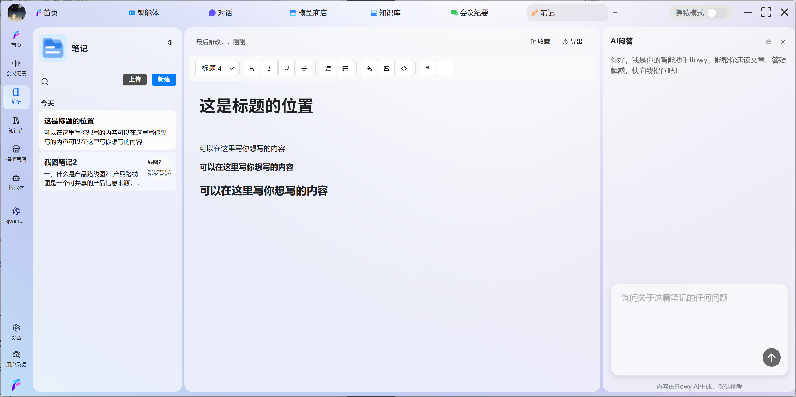This screenshot has width=796, height=397.
Task: Toggle bold formatting in the toolbar
Action: tap(251, 68)
